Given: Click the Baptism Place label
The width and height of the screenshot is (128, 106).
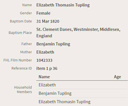Looking at the screenshot, I should [x=20, y=33].
